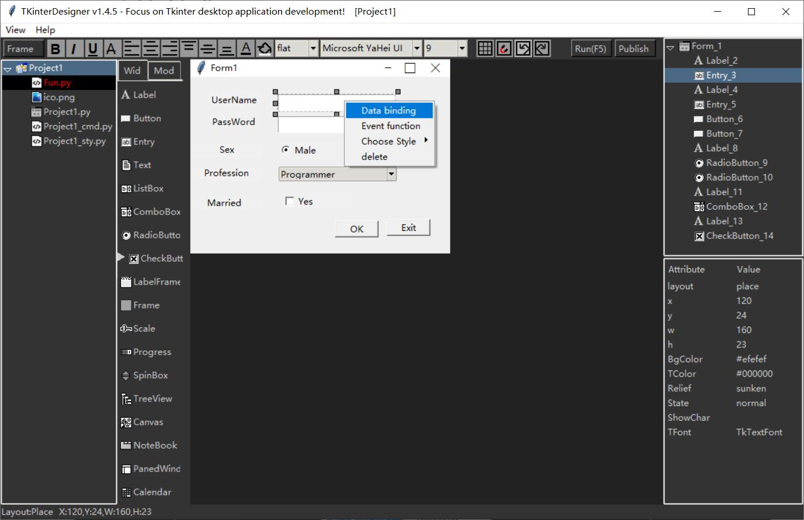Viewport: 804px width, 520px height.
Task: Choose Data binding from context menu
Action: pyautogui.click(x=389, y=110)
